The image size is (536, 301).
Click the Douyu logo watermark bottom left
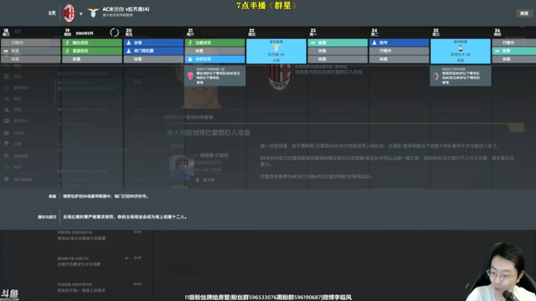[9, 295]
